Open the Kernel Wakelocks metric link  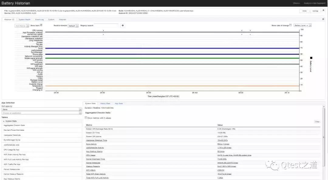click(93, 163)
